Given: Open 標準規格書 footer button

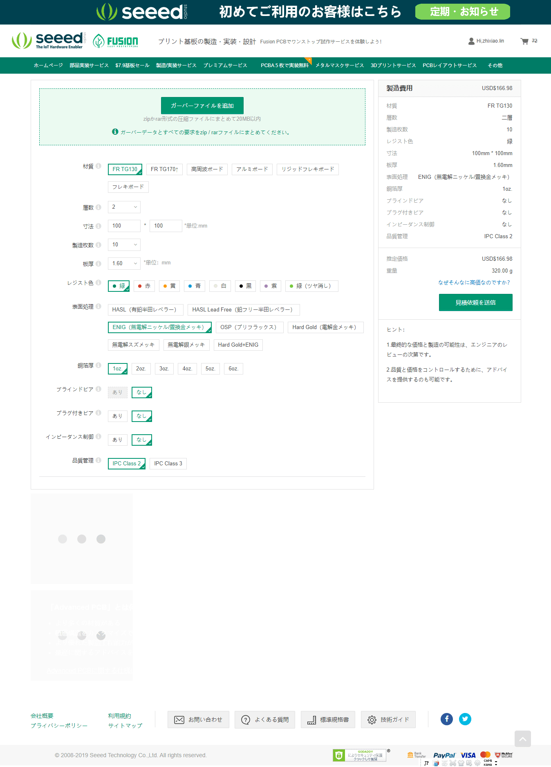Looking at the screenshot, I should pos(328,720).
